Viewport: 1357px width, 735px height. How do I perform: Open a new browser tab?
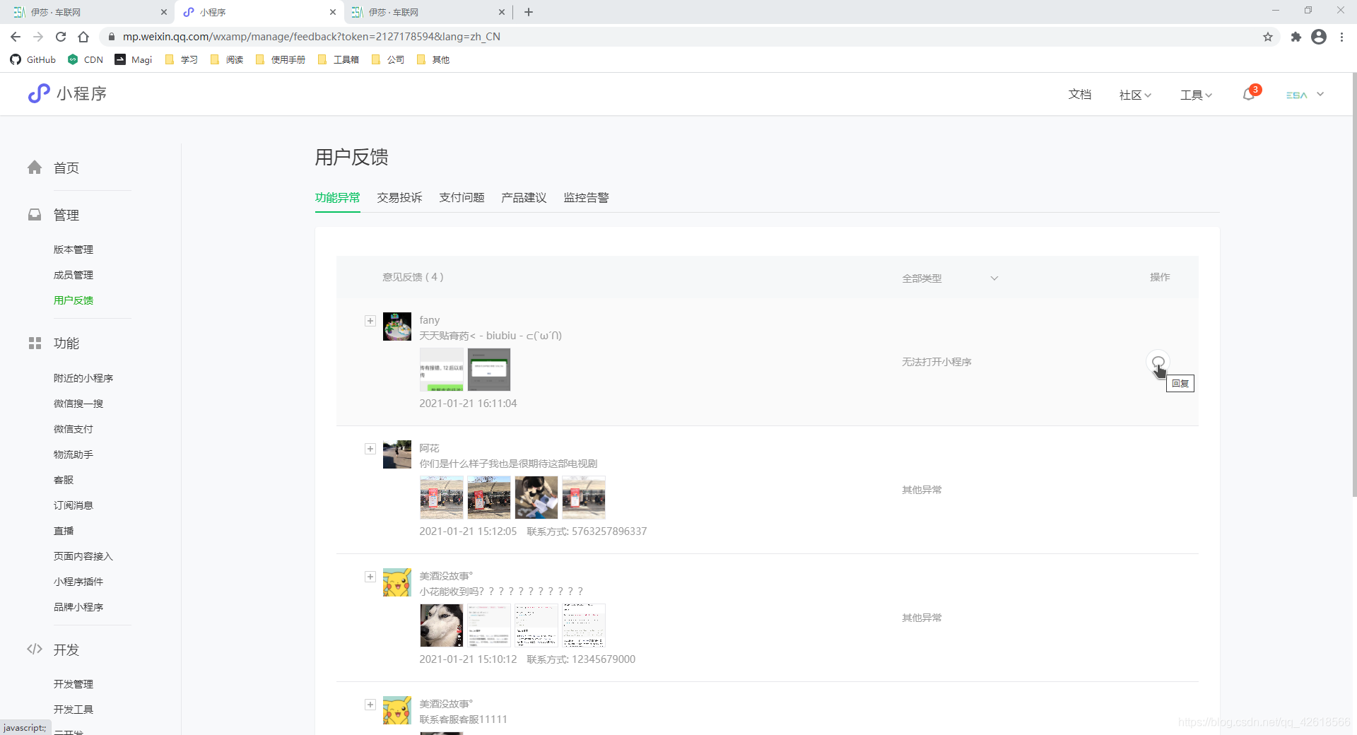[529, 12]
